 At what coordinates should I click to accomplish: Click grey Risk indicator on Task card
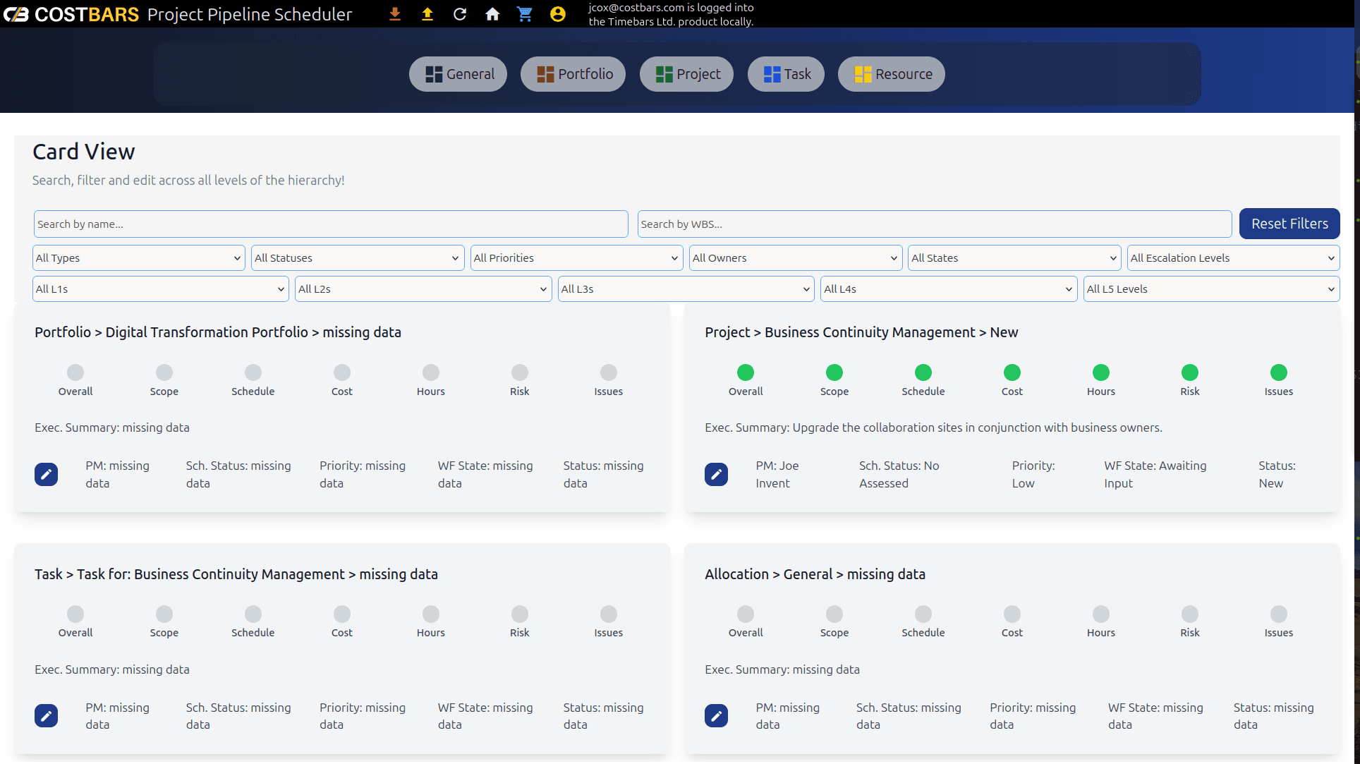520,614
